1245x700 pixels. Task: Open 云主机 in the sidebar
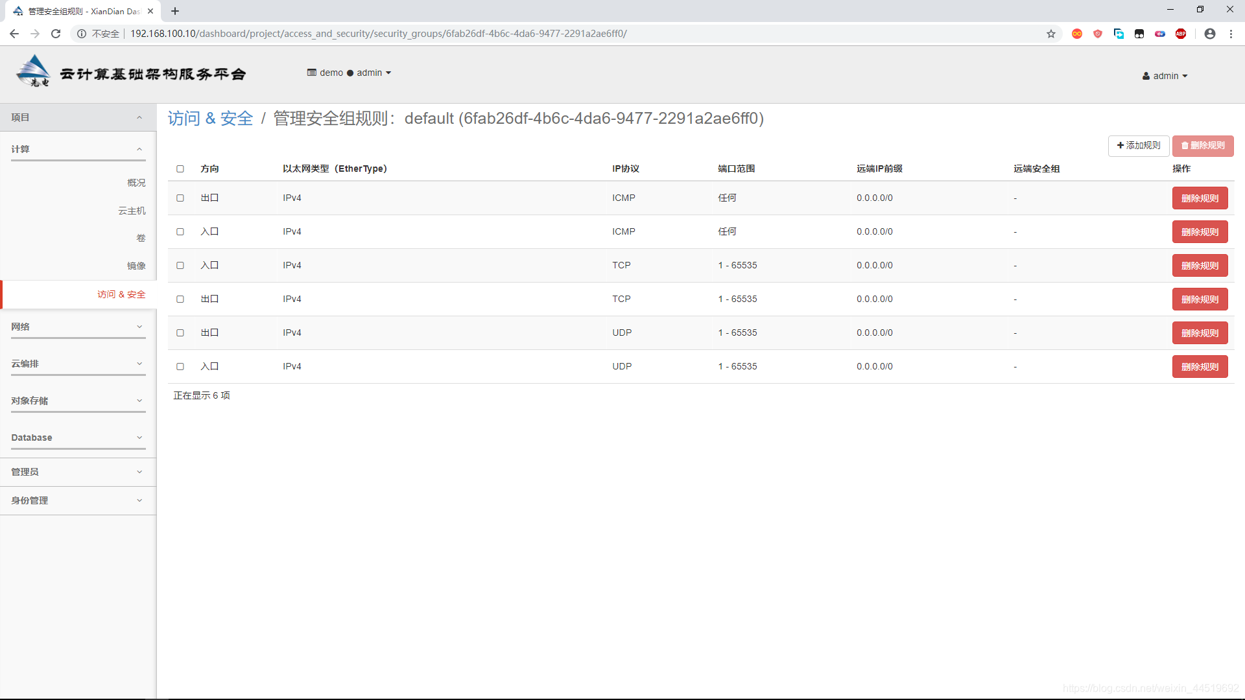[132, 211]
